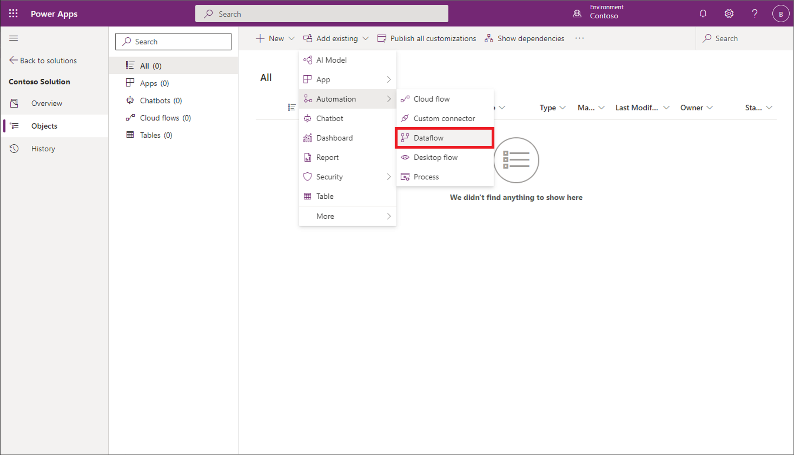Open the app launcher waffle icon
This screenshot has height=455, width=794.
(13, 14)
